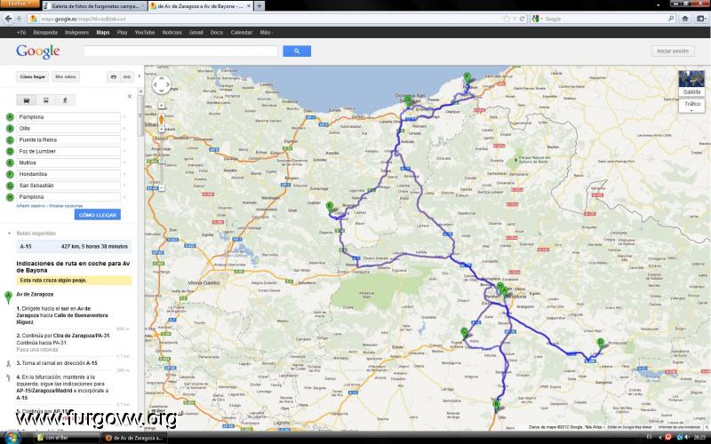Click destination field Puente la Reina
This screenshot has height=444, width=711.
click(x=68, y=139)
